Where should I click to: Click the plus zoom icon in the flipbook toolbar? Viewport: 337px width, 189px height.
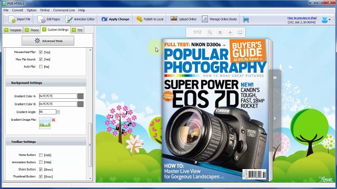(230, 33)
